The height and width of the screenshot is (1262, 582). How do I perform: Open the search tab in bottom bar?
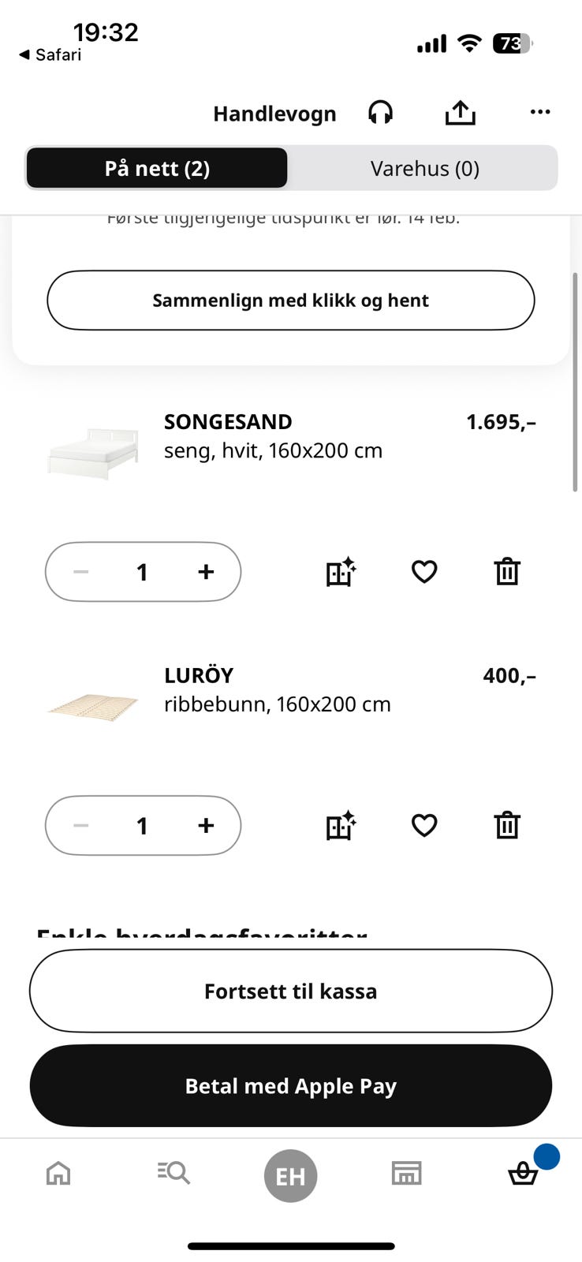click(x=173, y=1174)
